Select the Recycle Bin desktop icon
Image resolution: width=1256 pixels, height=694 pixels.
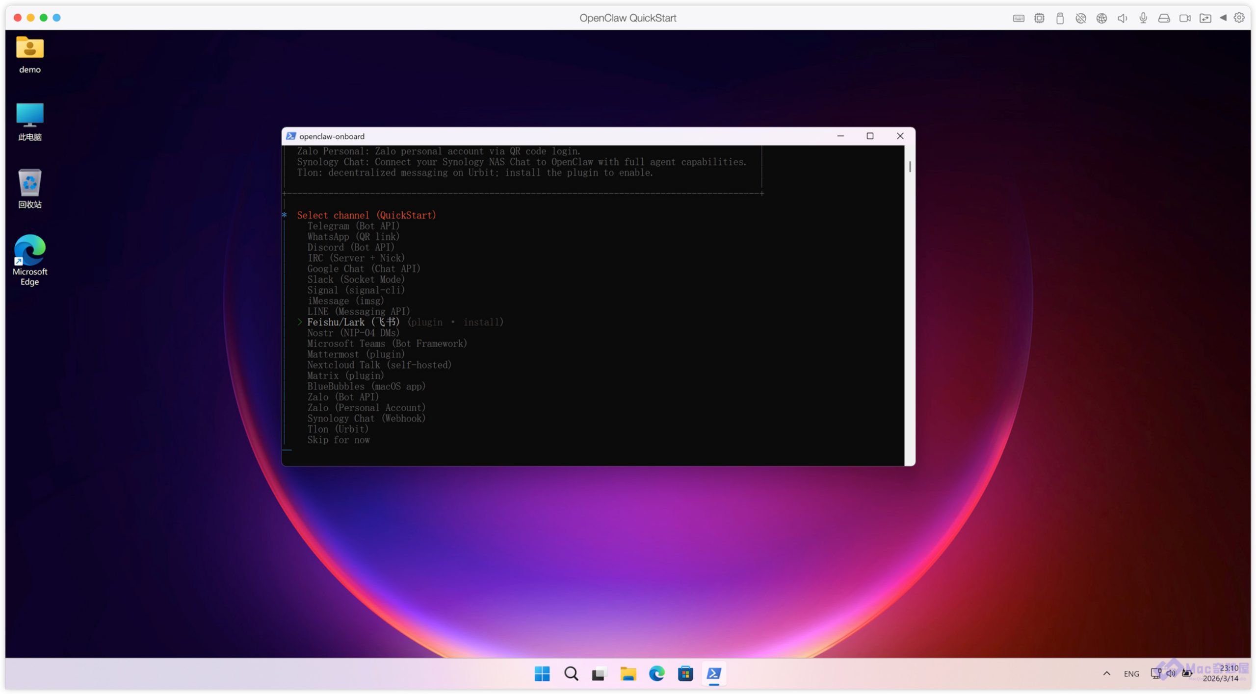(29, 189)
